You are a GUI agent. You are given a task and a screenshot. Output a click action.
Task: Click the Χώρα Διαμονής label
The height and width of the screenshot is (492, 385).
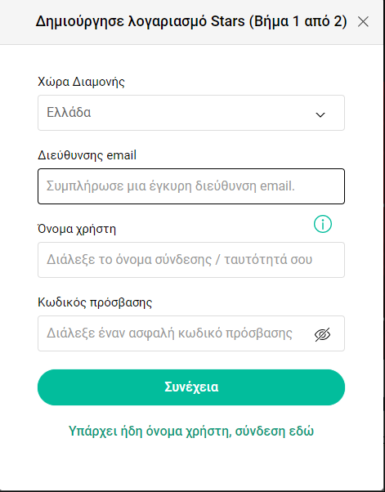pos(81,82)
